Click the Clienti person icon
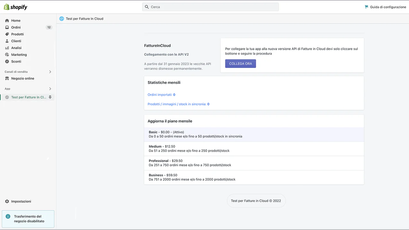 tap(7, 41)
